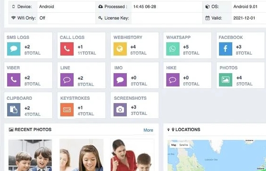This screenshot has height=171, width=266.
Task: Click the Locations pin icon
Action: 173,130
